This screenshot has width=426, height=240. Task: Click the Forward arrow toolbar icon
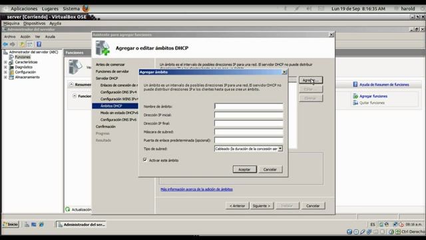click(x=13, y=44)
